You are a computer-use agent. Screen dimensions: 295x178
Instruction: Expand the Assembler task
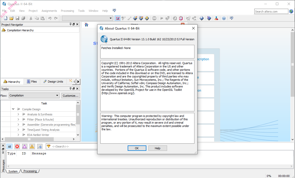tap(18, 124)
